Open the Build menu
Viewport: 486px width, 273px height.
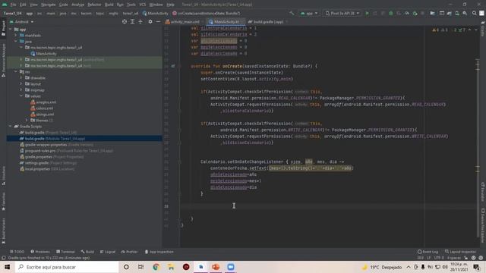point(109,5)
